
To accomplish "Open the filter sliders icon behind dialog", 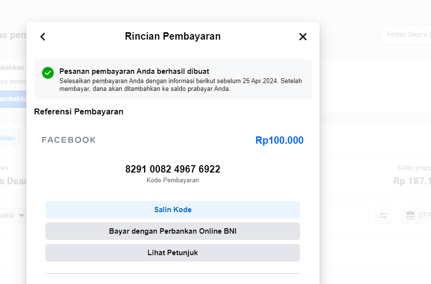I will pyautogui.click(x=383, y=216).
